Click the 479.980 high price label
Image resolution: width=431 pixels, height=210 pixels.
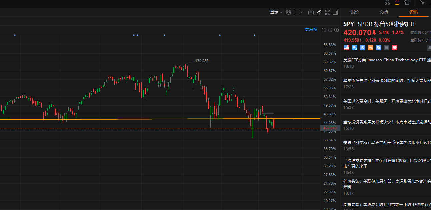202,61
